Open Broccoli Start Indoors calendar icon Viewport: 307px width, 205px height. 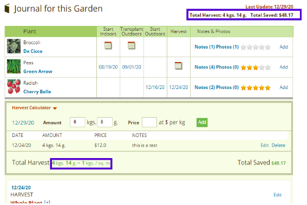coord(108,45)
